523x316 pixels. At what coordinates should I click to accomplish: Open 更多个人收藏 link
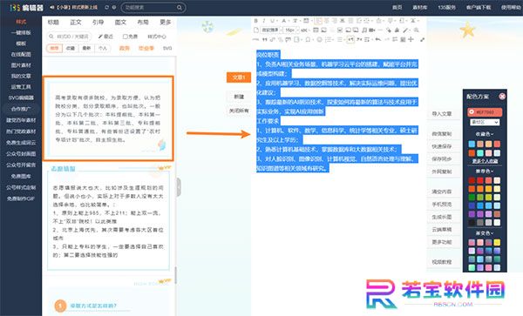pos(485,161)
